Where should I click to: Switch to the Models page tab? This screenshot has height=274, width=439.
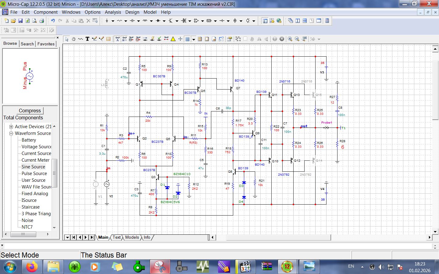click(132, 237)
